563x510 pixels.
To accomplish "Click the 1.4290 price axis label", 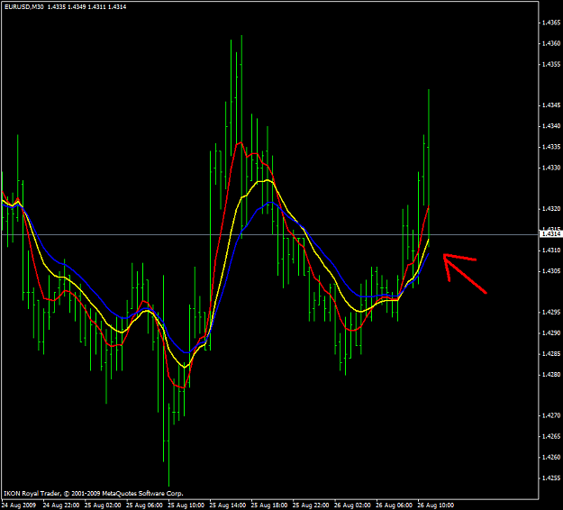I will 551,332.
